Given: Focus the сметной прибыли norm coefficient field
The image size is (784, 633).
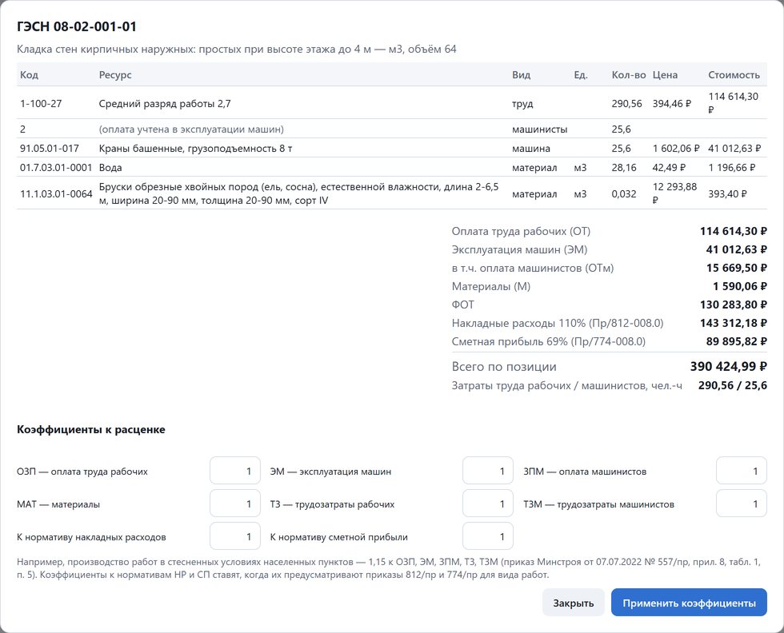Looking at the screenshot, I should coord(488,536).
